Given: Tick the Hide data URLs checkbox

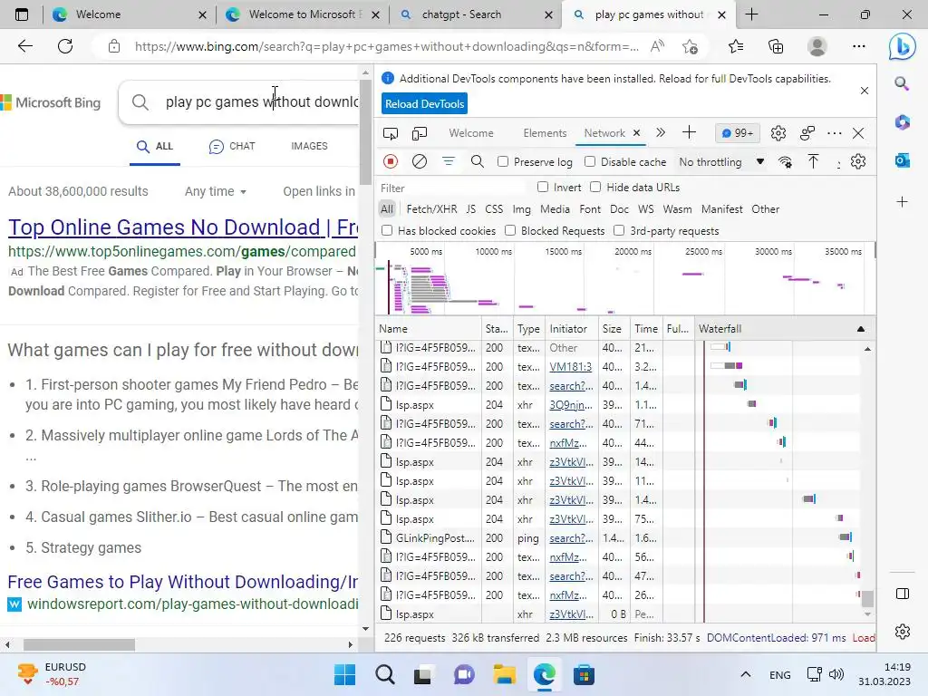Looking at the screenshot, I should pos(596,187).
